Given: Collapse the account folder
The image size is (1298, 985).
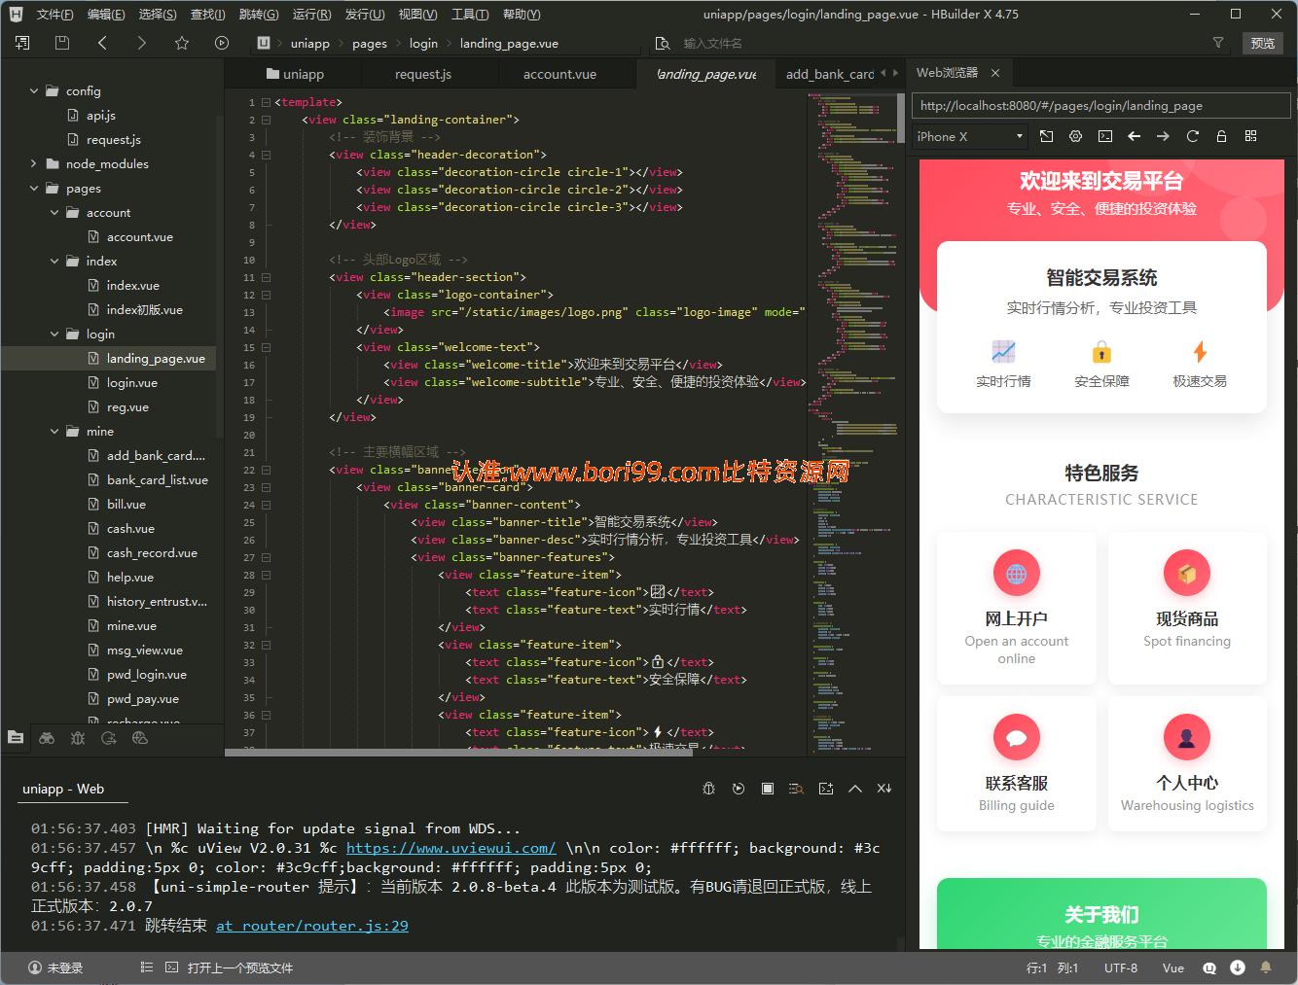Looking at the screenshot, I should coord(54,212).
